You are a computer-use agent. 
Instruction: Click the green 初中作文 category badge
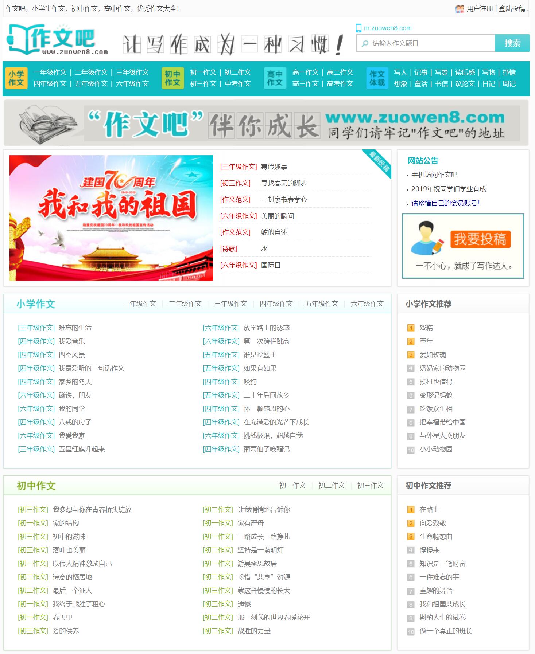click(172, 78)
